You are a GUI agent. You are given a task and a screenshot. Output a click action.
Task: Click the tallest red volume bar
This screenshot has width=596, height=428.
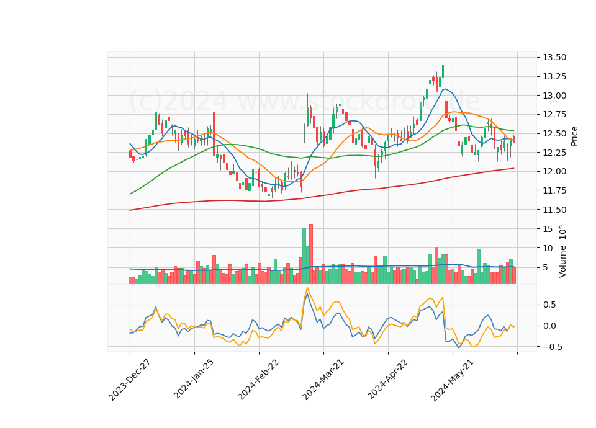pyautogui.click(x=311, y=254)
